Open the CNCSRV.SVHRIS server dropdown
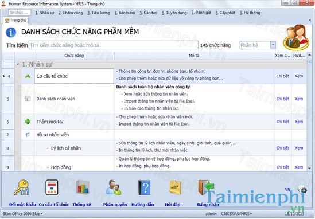 (236, 214)
